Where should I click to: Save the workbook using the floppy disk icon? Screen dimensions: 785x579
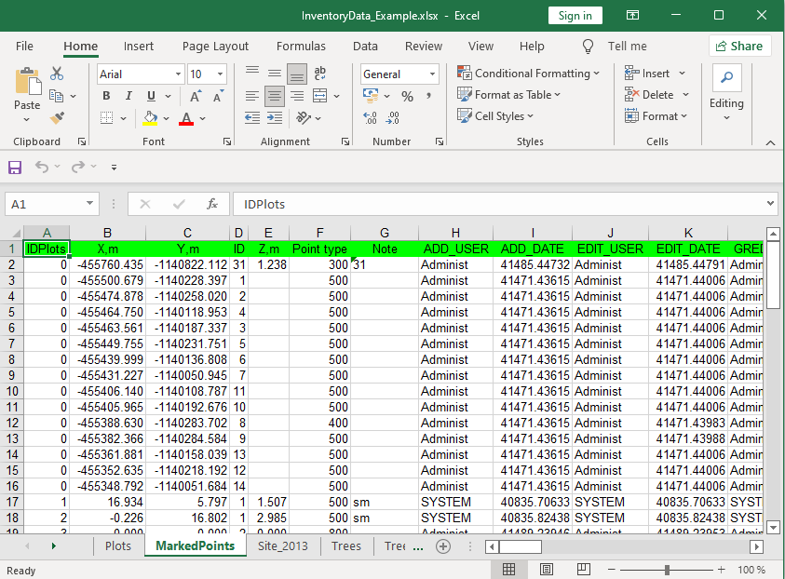[x=15, y=168]
